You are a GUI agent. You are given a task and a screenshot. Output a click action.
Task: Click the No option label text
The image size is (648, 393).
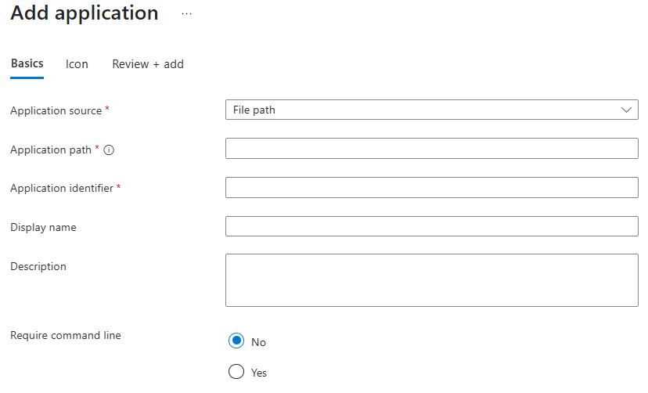(259, 342)
